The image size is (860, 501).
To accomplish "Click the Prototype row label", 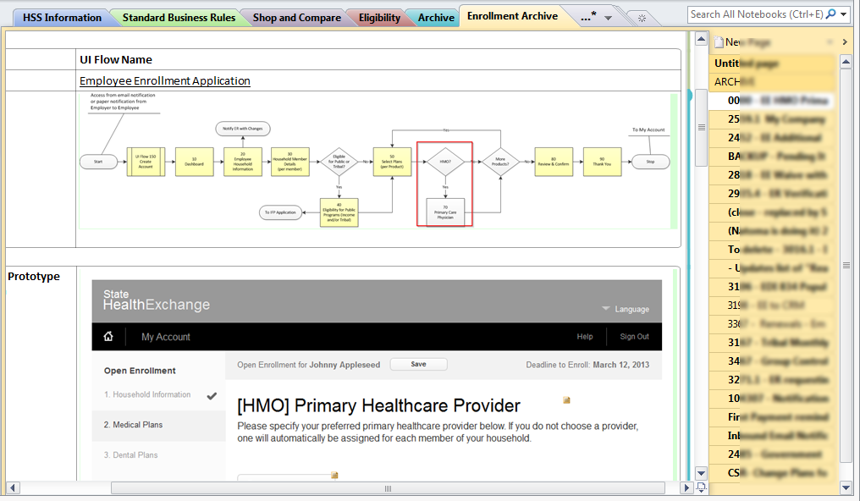I will [x=34, y=276].
